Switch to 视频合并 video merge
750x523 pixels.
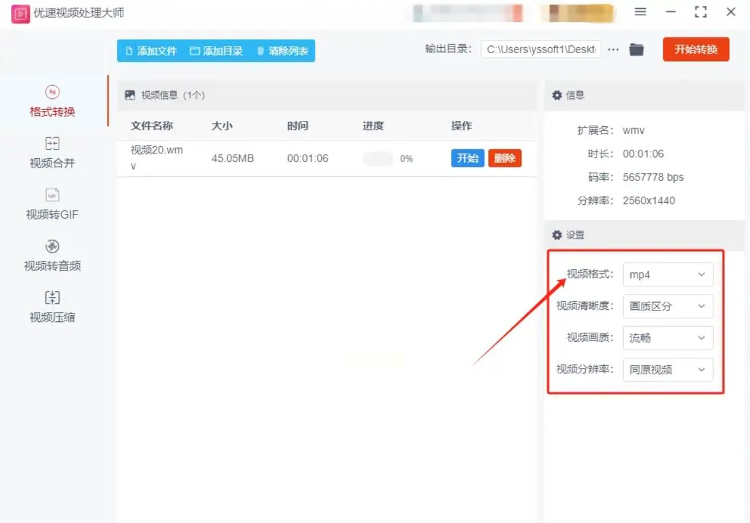click(x=53, y=152)
